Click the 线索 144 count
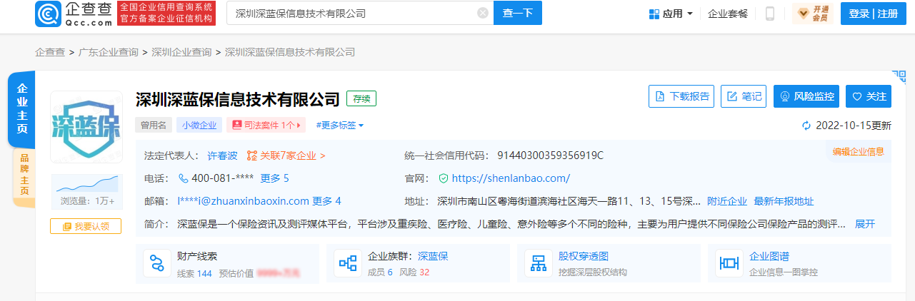Image resolution: width=915 pixels, height=301 pixels. click(194, 272)
